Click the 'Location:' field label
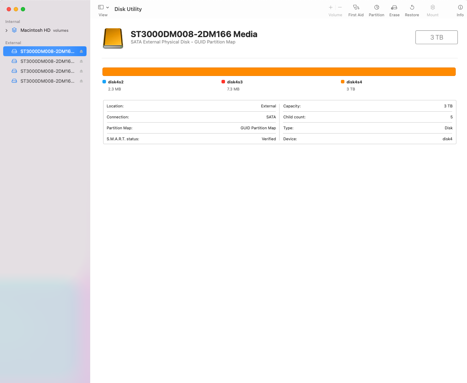Screen dimensions: 467x383 pos(115,106)
